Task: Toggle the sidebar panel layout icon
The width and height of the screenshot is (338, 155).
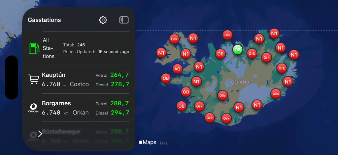Action: coord(124,20)
